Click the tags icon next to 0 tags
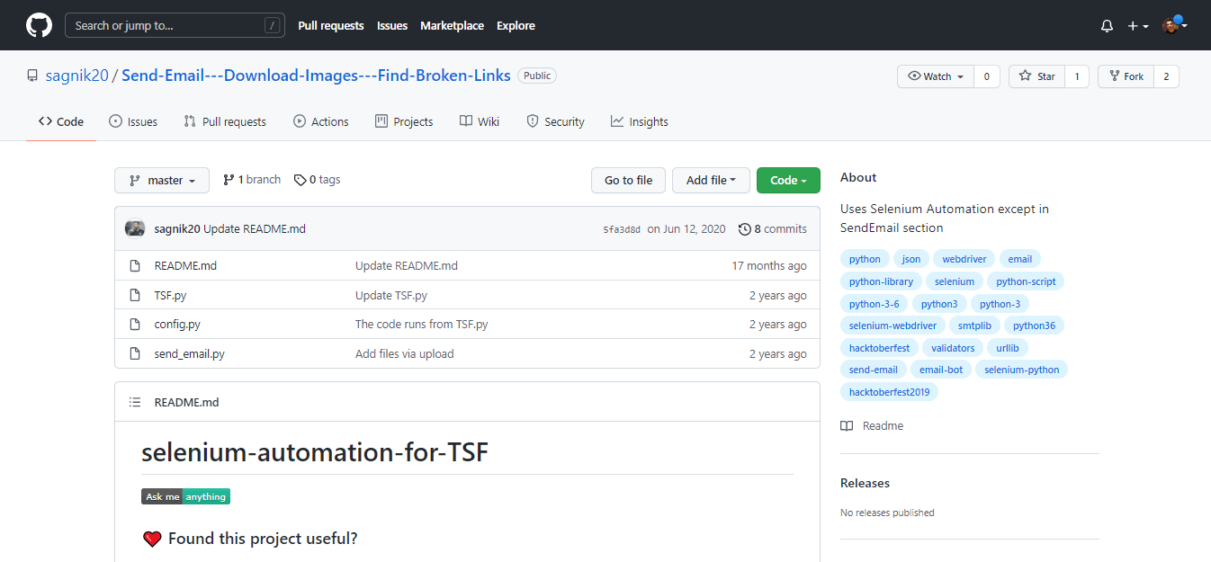This screenshot has width=1211, height=562. [300, 180]
